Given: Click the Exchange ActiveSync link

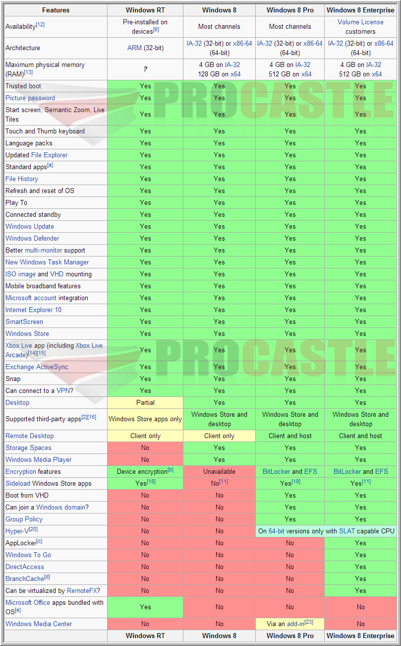Looking at the screenshot, I should point(37,367).
